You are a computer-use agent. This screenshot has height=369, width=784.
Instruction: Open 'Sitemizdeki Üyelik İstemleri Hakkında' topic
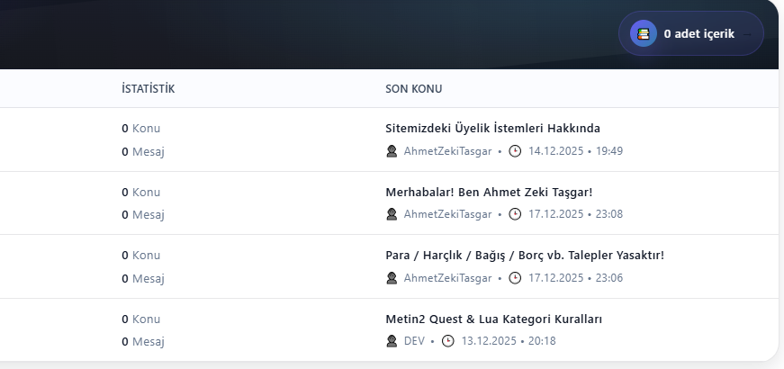pyautogui.click(x=492, y=128)
